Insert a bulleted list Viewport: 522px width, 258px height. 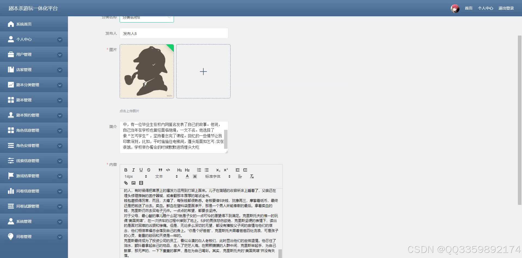pos(207,170)
